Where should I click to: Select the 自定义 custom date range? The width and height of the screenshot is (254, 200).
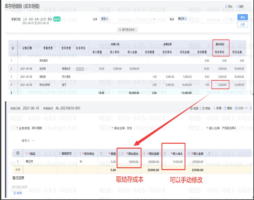tap(57, 19)
